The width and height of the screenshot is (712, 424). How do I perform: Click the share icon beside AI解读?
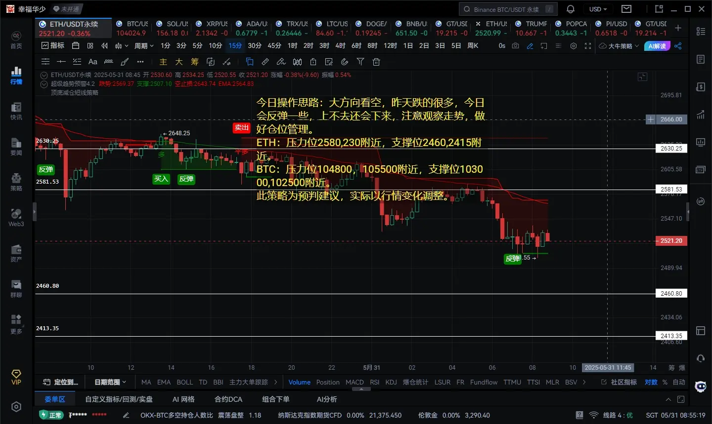(678, 46)
